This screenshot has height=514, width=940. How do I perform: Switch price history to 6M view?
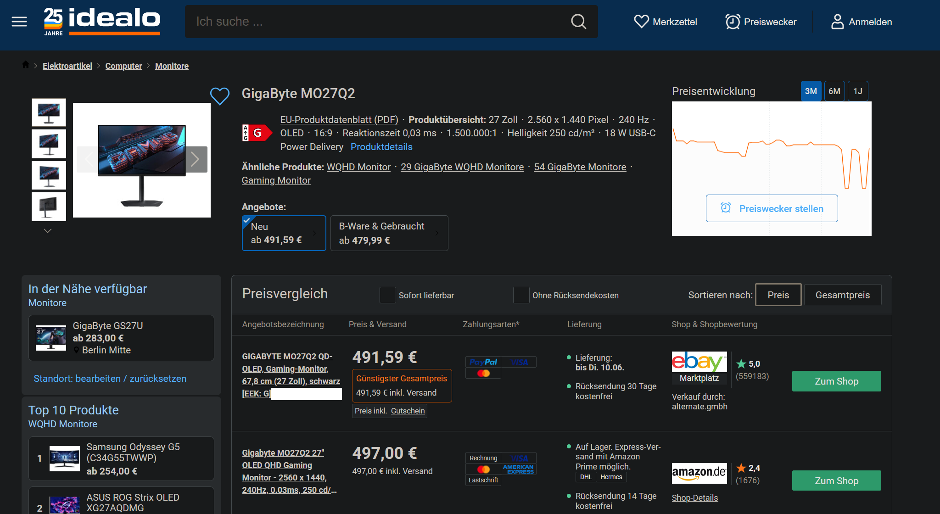(834, 91)
